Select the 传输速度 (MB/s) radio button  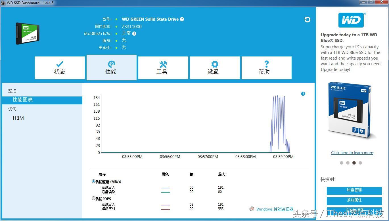click(93, 181)
